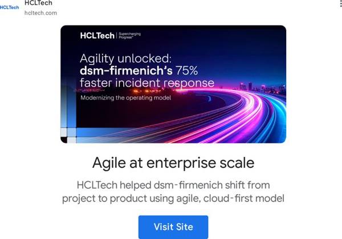Click the city skyline in banner image

tap(262, 87)
